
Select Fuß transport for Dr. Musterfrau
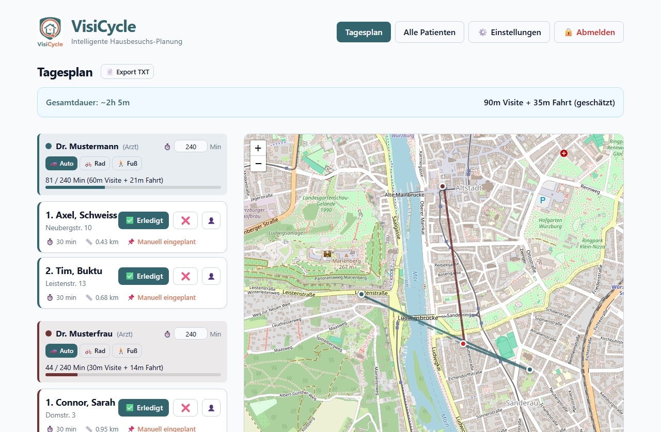[127, 351]
